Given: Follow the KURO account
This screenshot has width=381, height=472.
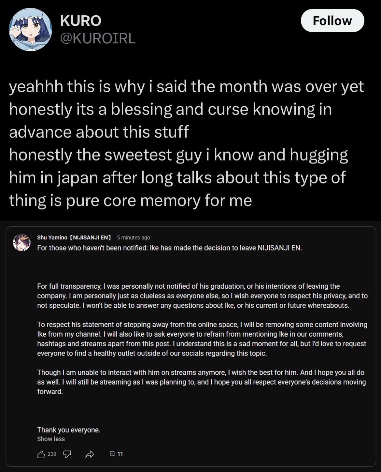Looking at the screenshot, I should tap(332, 21).
